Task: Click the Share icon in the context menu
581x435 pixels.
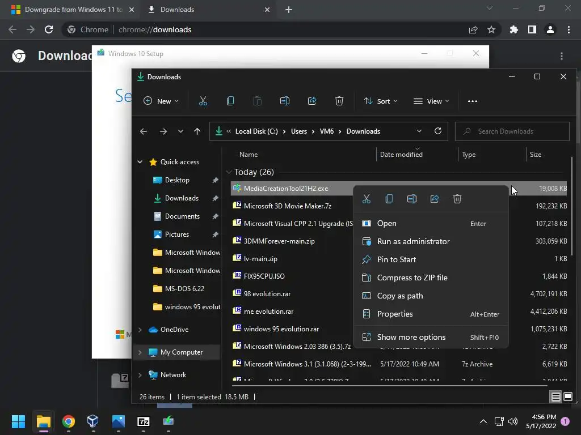Action: coord(435,199)
